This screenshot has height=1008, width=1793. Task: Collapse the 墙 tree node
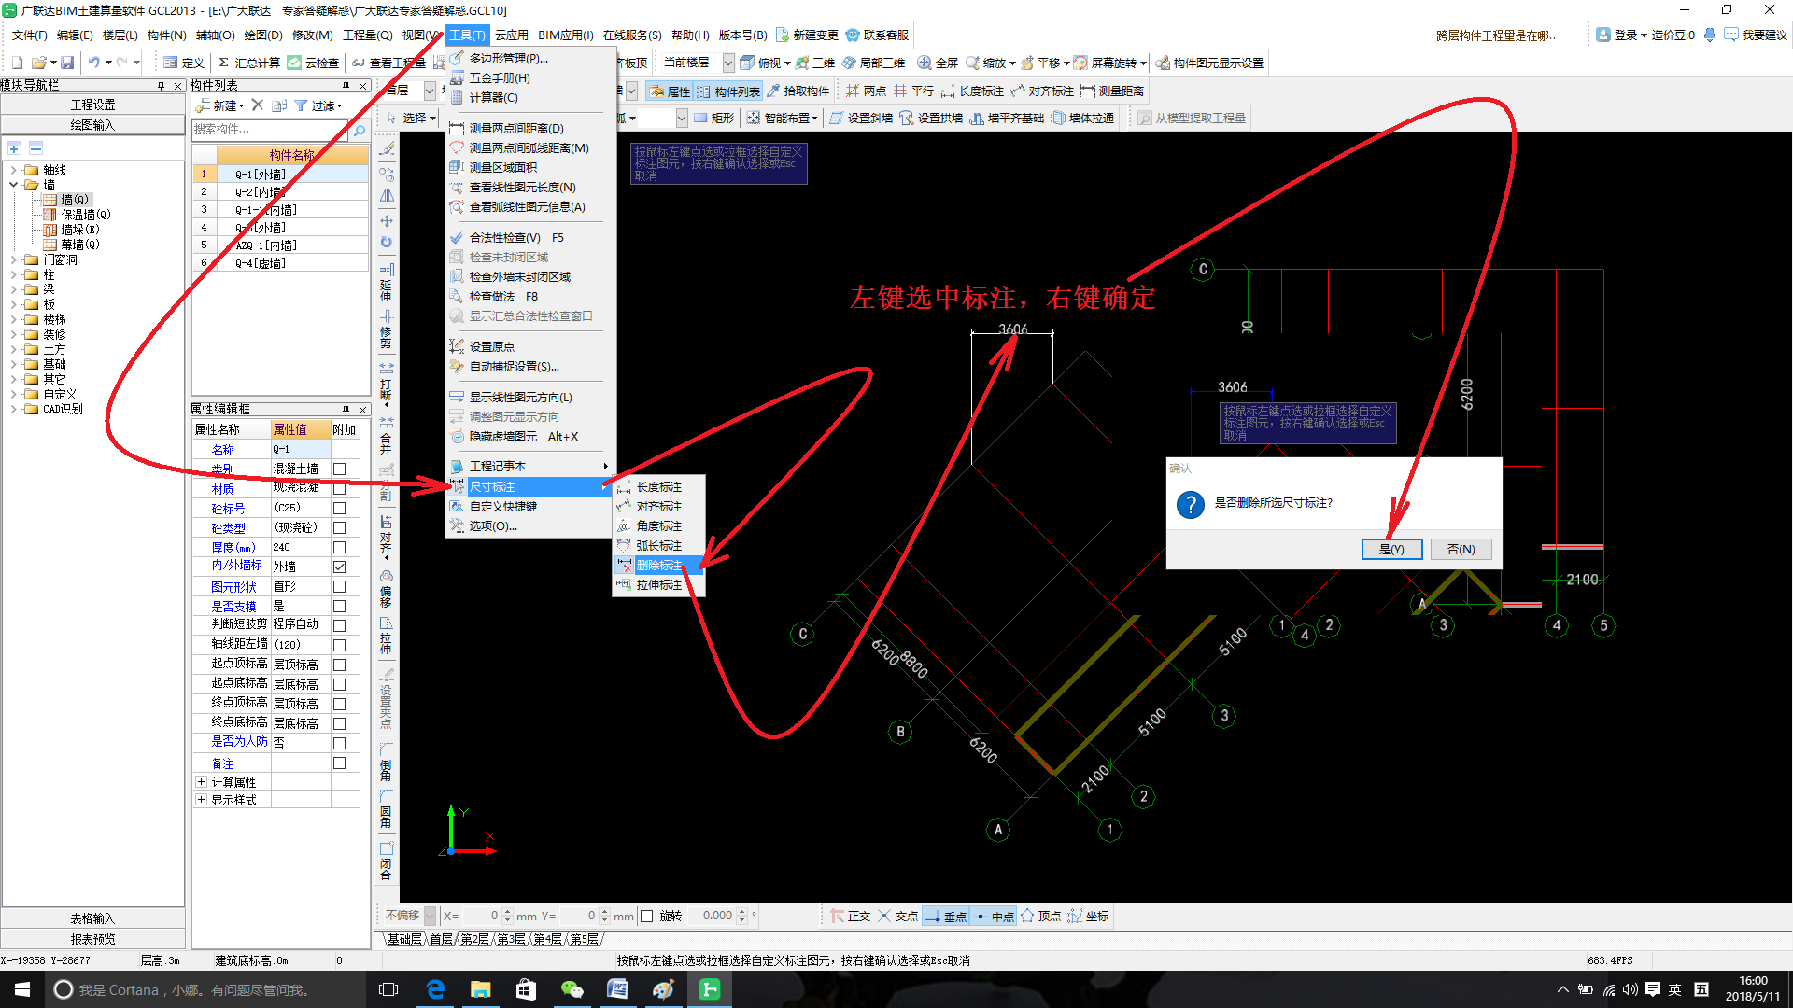(14, 185)
